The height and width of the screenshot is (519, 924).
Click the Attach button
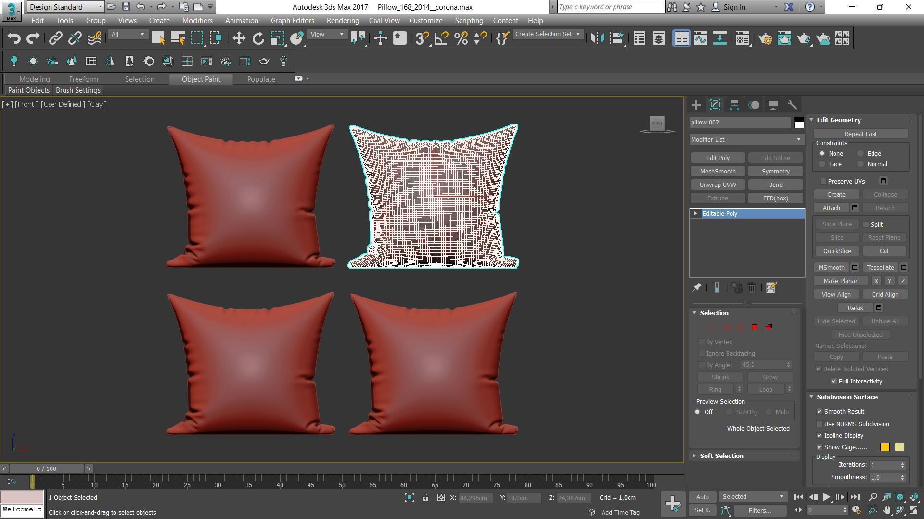tap(831, 208)
